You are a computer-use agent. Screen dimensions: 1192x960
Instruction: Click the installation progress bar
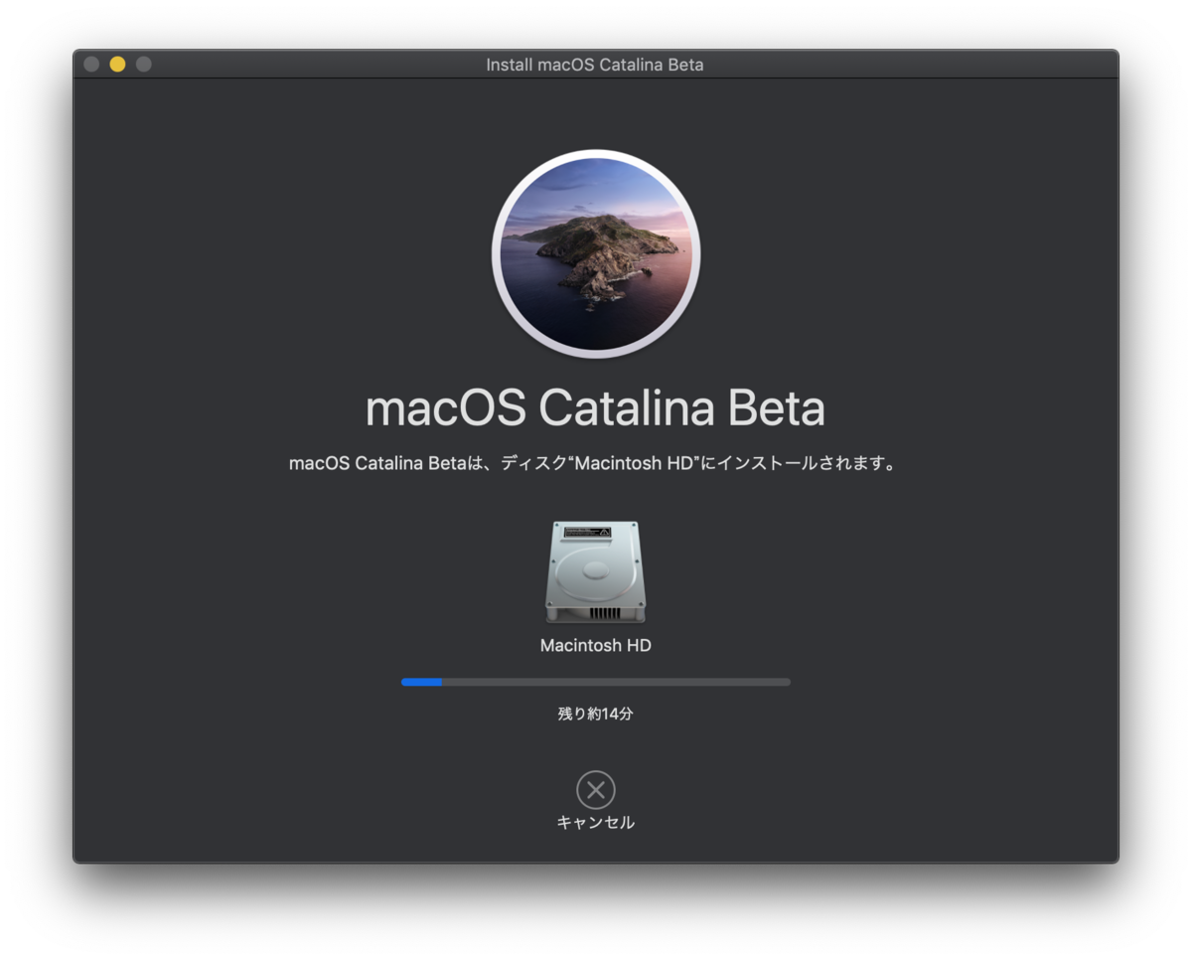[596, 682]
